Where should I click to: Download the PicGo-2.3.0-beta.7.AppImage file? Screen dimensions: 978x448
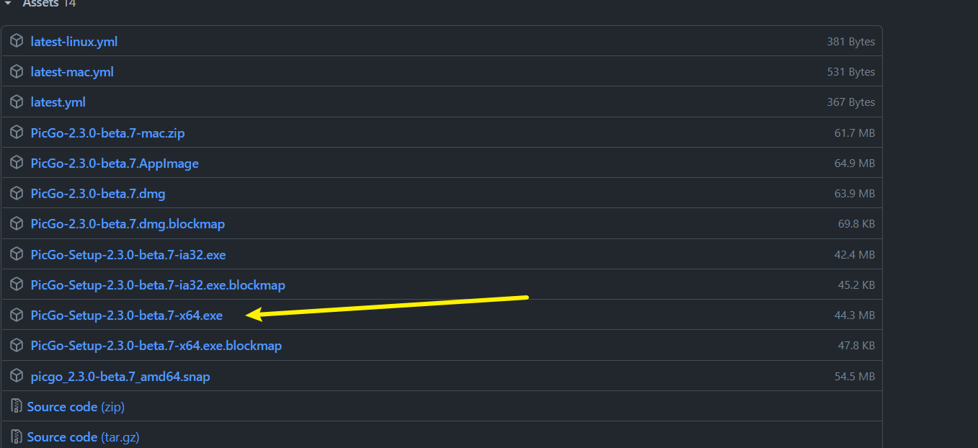(115, 163)
